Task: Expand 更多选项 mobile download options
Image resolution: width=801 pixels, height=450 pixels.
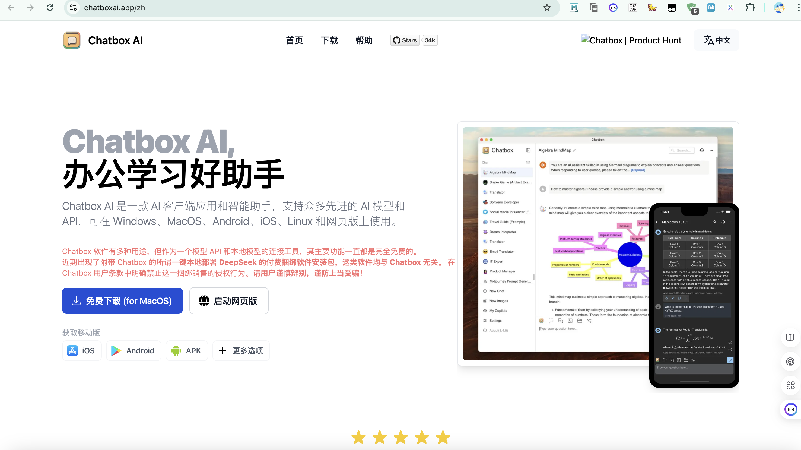Action: click(241, 351)
